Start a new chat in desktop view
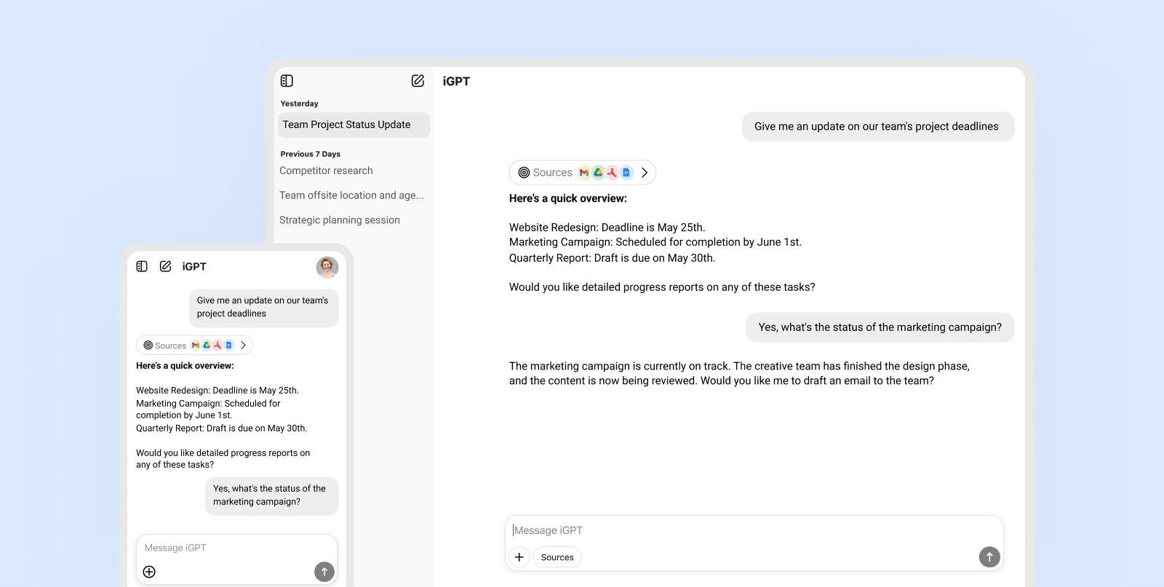1164x587 pixels. point(418,81)
